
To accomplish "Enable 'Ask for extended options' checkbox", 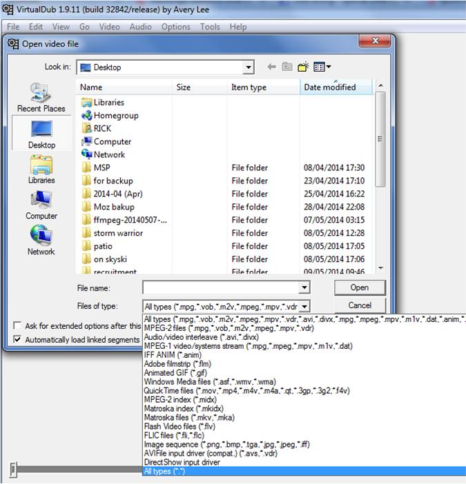I will (17, 325).
